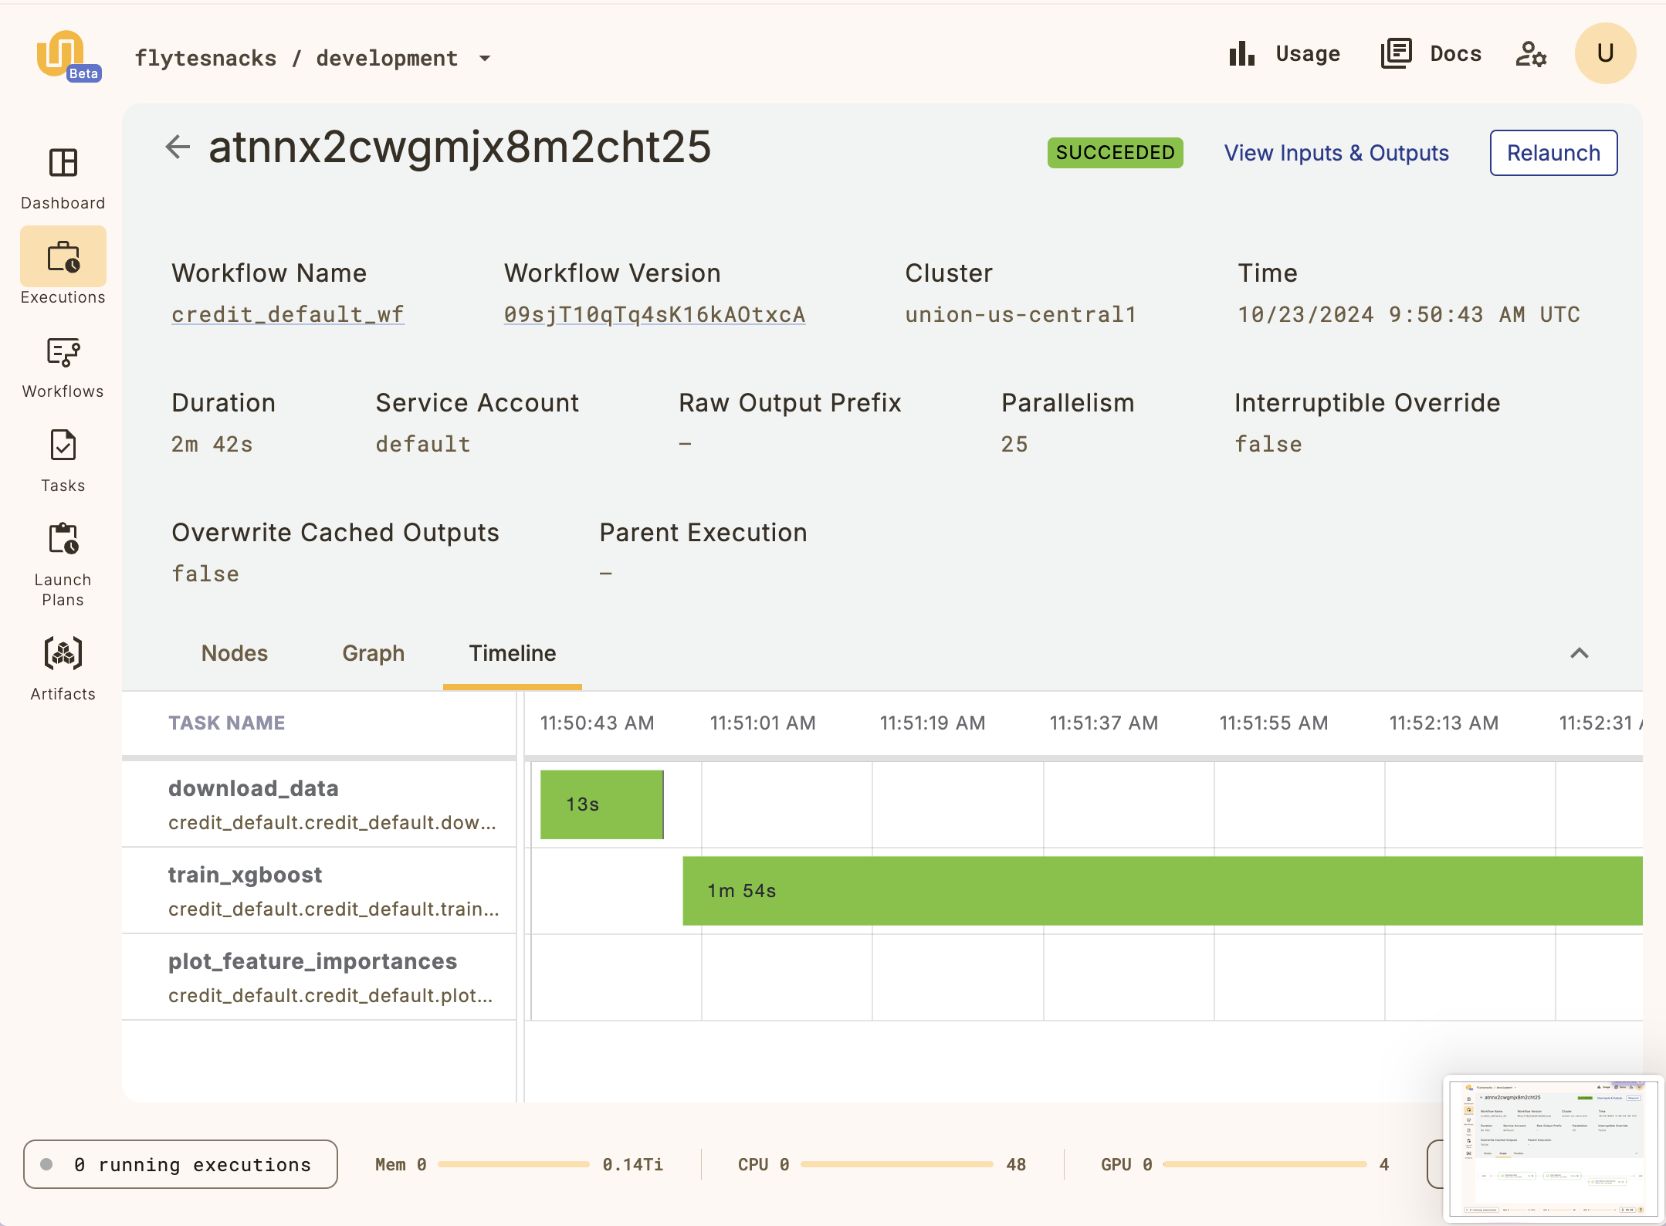Open the Tasks sidebar icon
1666x1226 pixels.
click(x=63, y=446)
